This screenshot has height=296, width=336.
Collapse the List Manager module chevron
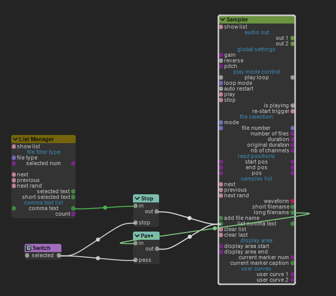pos(15,139)
